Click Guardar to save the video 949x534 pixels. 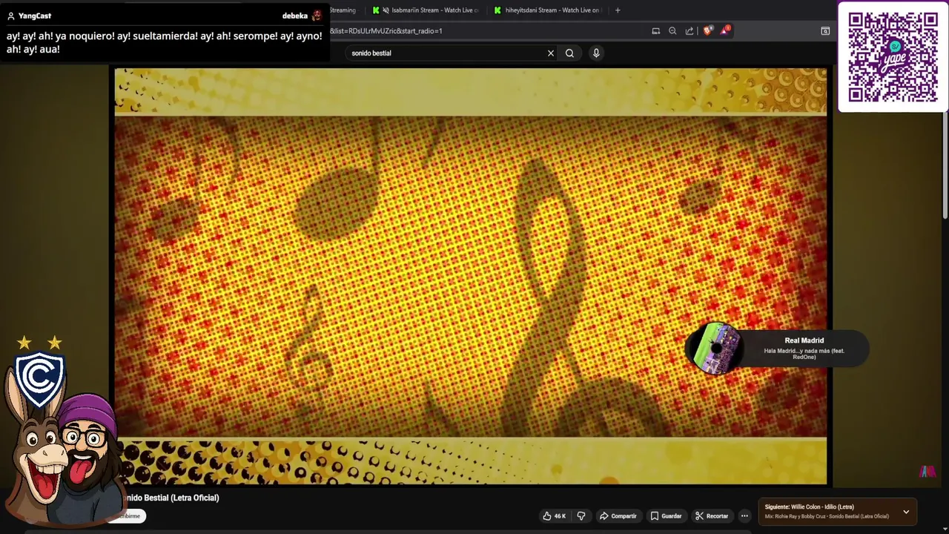tap(666, 516)
